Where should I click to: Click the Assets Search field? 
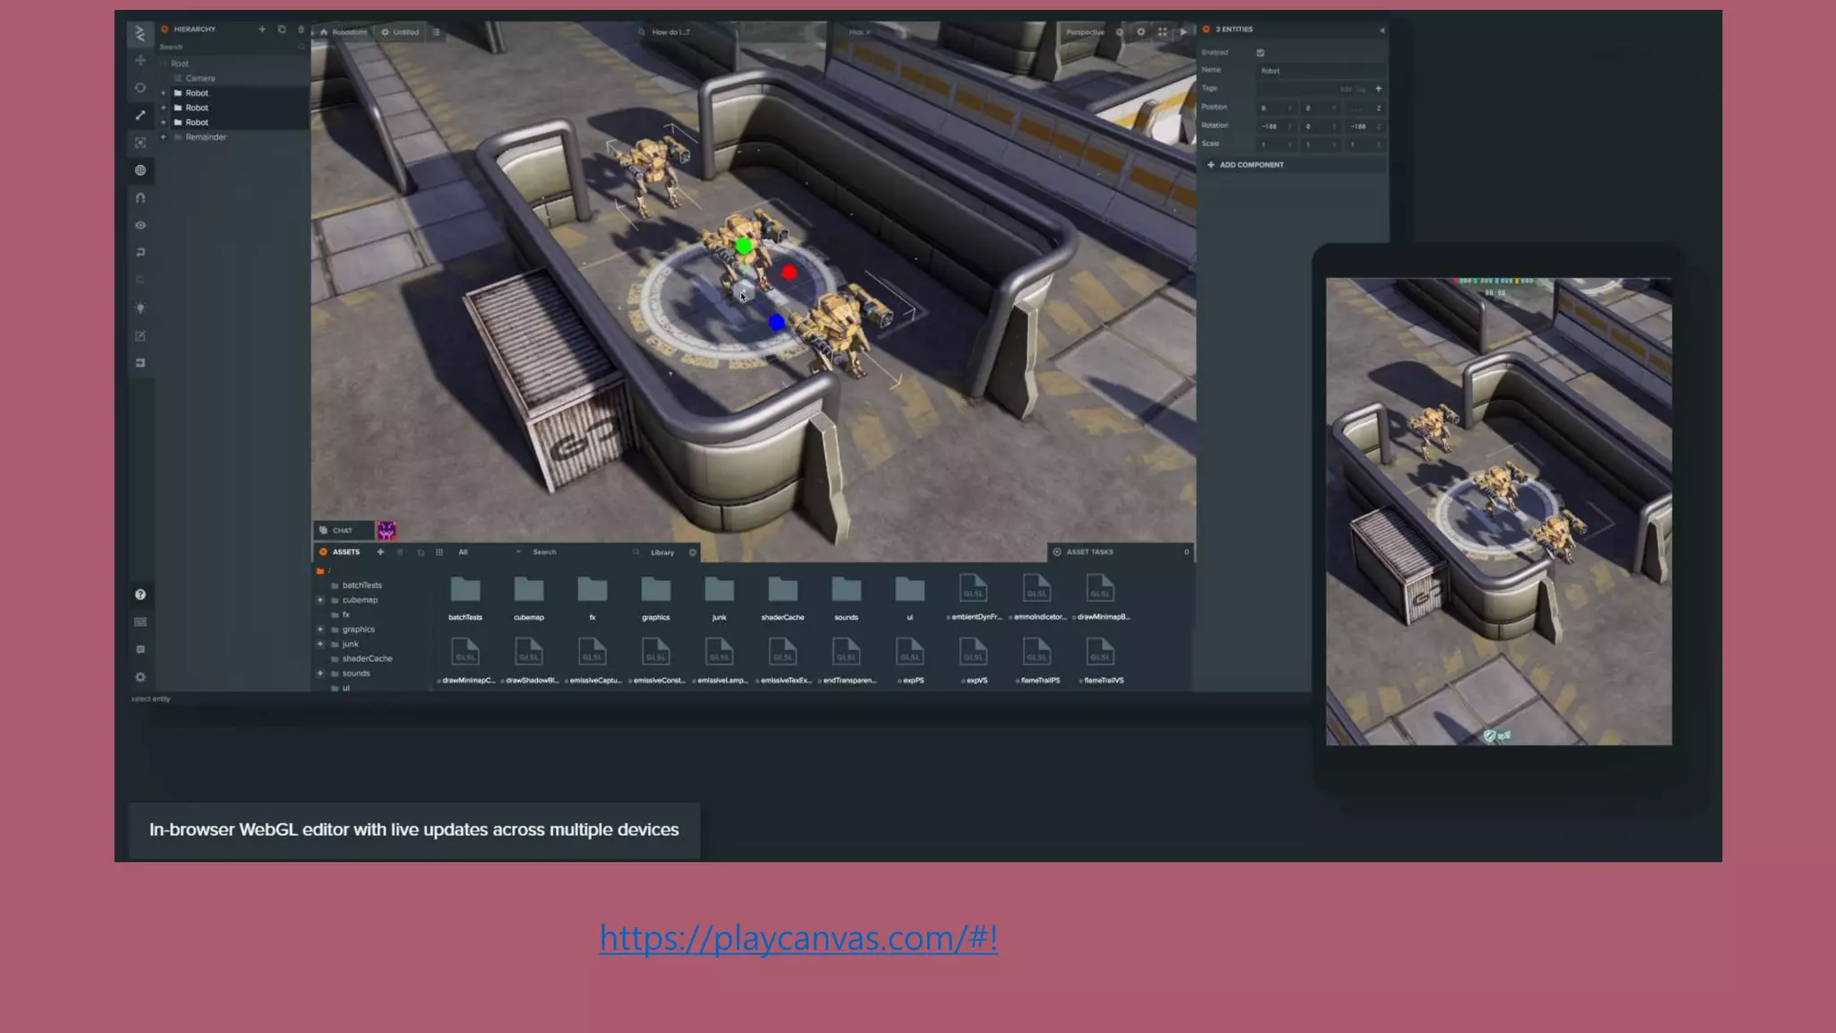pos(585,552)
